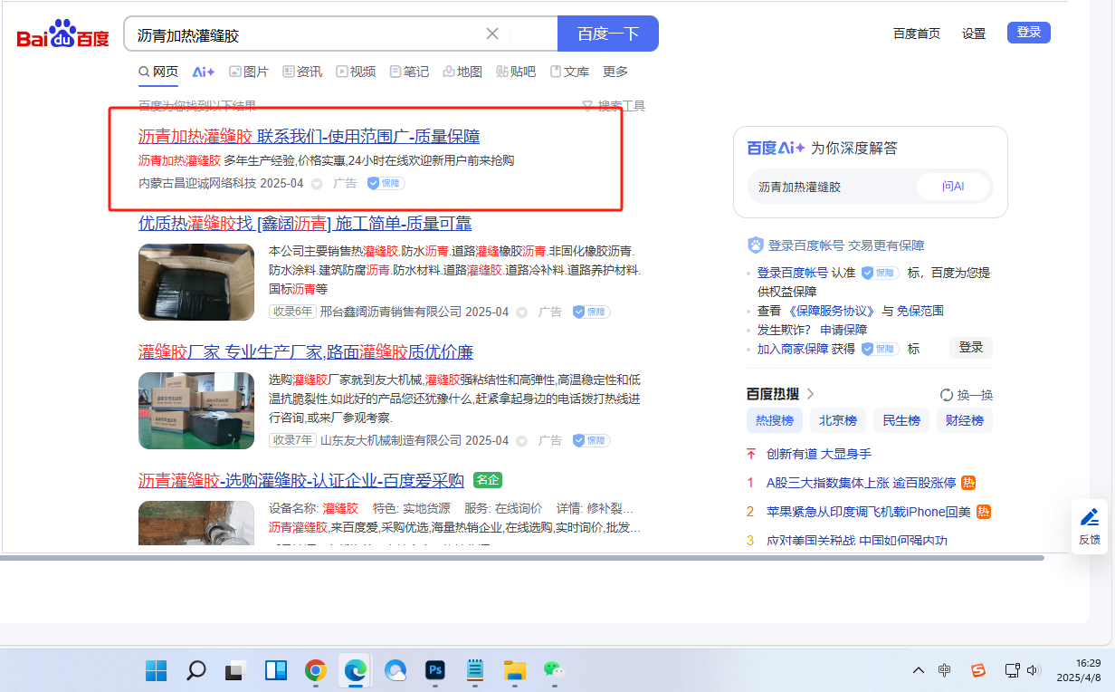Viewport: 1115px width, 692px height.
Task: Click 换一换 refresh icon in hot search
Action: click(x=947, y=395)
